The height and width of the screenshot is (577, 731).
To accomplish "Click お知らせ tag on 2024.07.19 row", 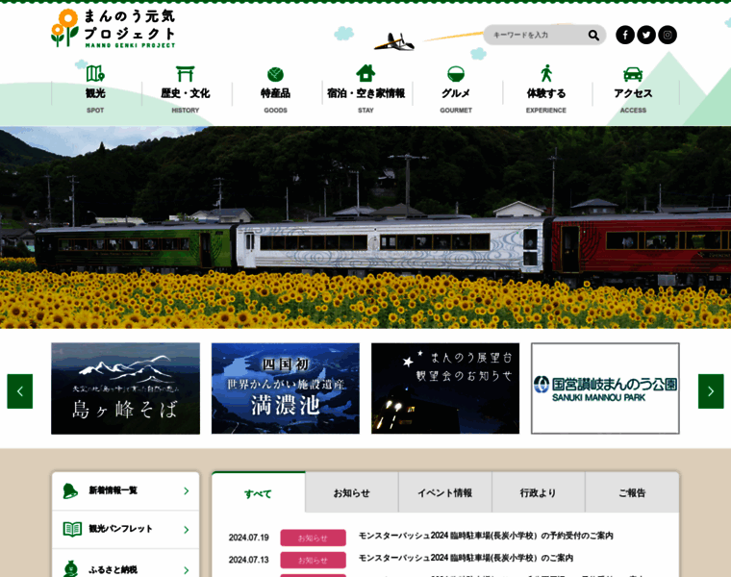I will coord(313,538).
